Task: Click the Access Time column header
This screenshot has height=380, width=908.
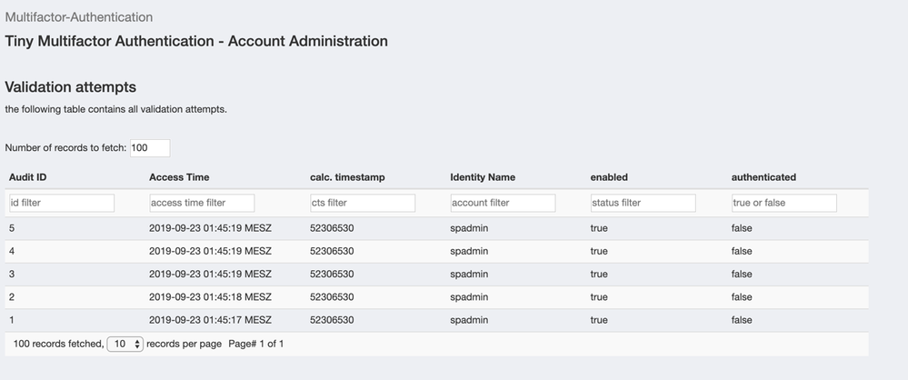Action: coord(179,177)
